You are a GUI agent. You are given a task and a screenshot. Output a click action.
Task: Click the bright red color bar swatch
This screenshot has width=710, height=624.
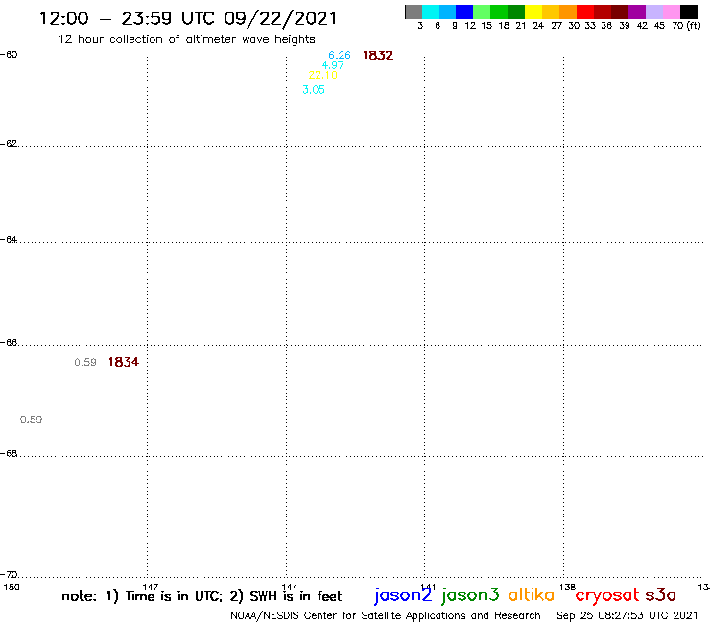[x=585, y=12]
